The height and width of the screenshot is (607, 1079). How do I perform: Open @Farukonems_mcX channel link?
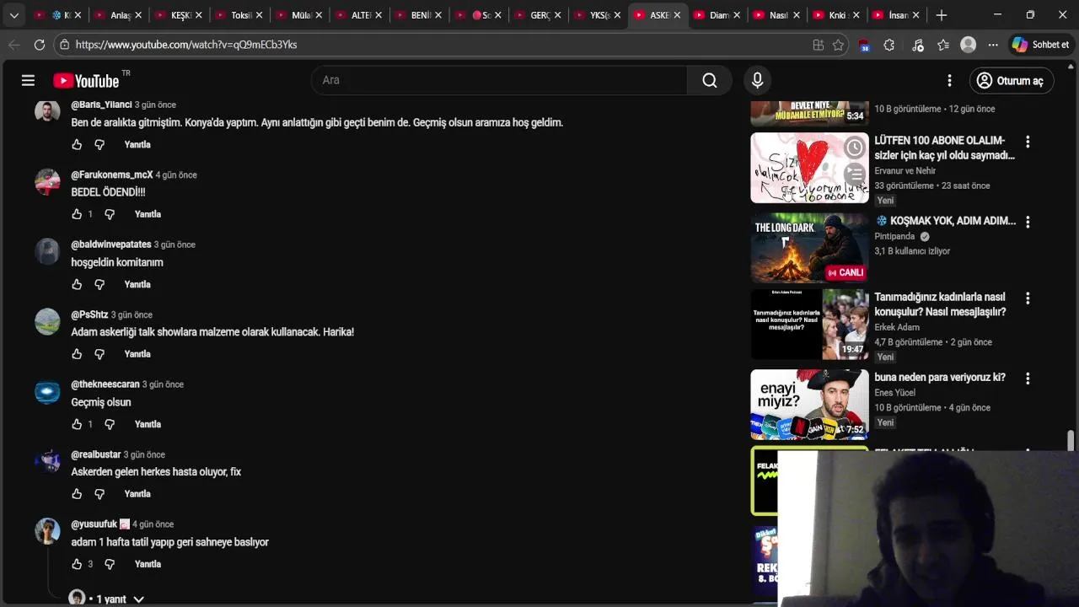tap(112, 175)
